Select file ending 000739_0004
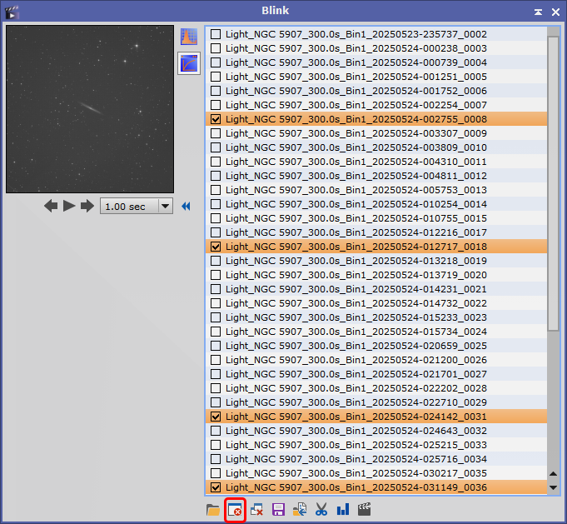 (x=376, y=62)
